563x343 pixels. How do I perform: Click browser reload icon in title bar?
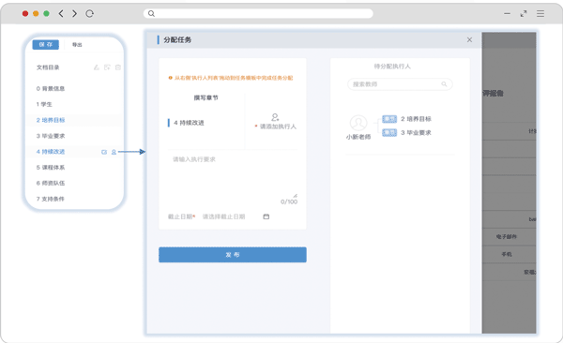coord(89,14)
